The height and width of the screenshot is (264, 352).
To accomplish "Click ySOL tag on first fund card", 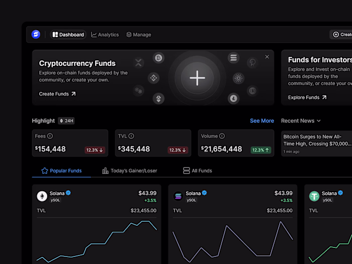I will pos(55,200).
